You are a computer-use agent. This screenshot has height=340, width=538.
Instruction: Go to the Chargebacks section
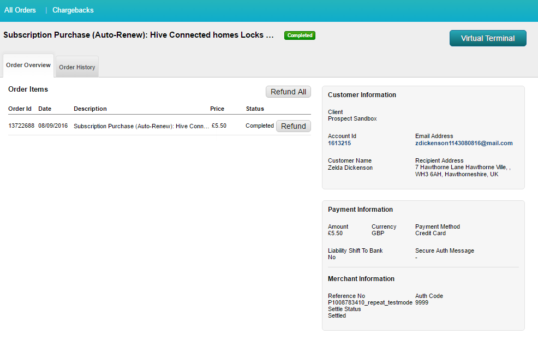pos(73,10)
